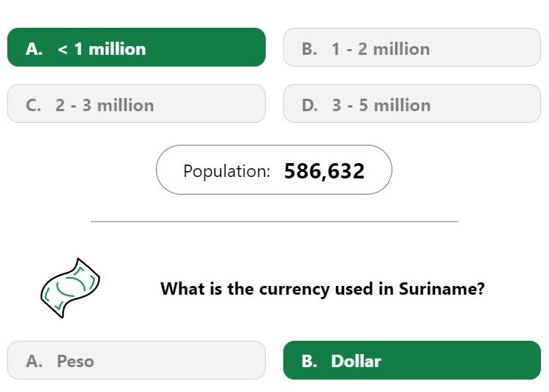Click the population figure 586,632
549x392 pixels.
(x=324, y=171)
